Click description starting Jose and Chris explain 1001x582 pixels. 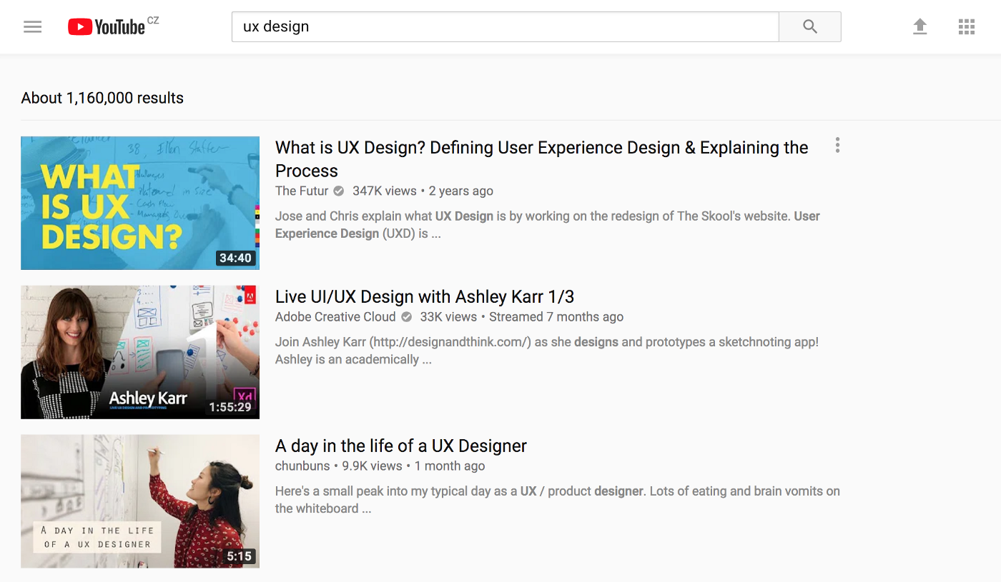coord(548,225)
